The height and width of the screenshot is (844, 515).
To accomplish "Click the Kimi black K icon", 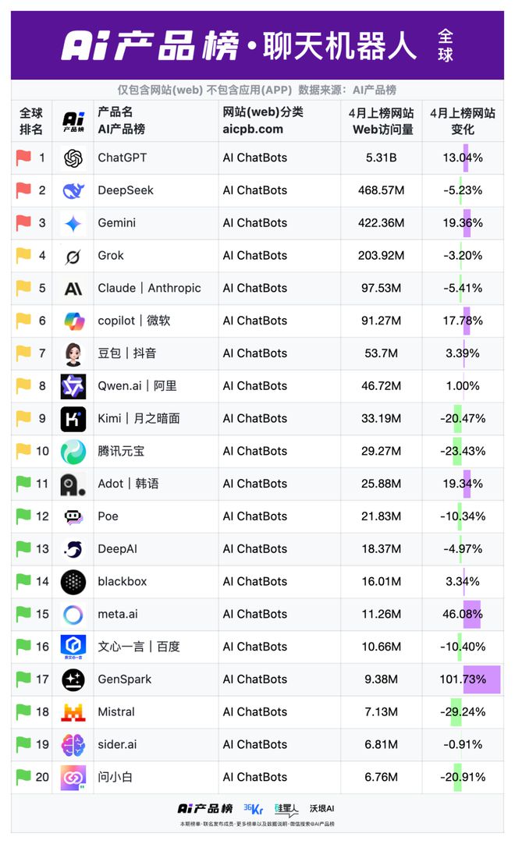I will coord(73,419).
